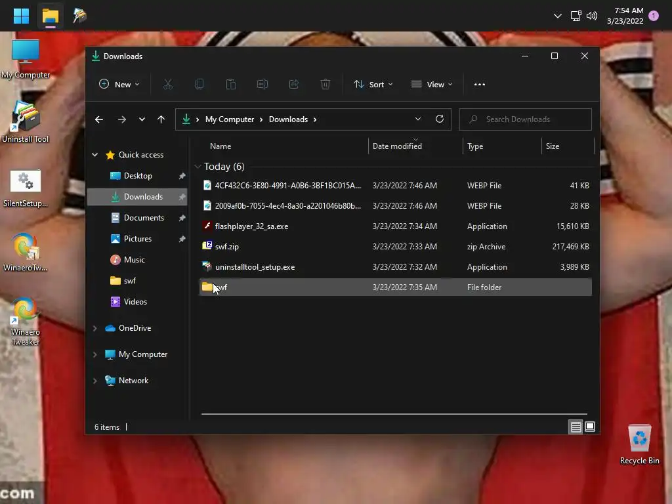Click the Copy icon in toolbar

coord(199,85)
